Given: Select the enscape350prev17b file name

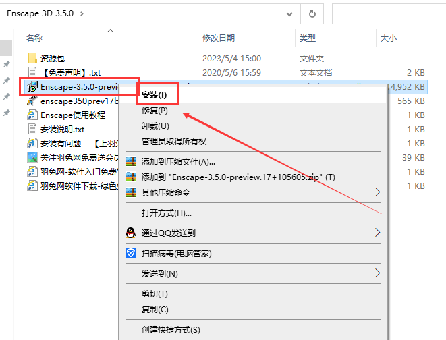Looking at the screenshot, I should pyautogui.click(x=80, y=101).
